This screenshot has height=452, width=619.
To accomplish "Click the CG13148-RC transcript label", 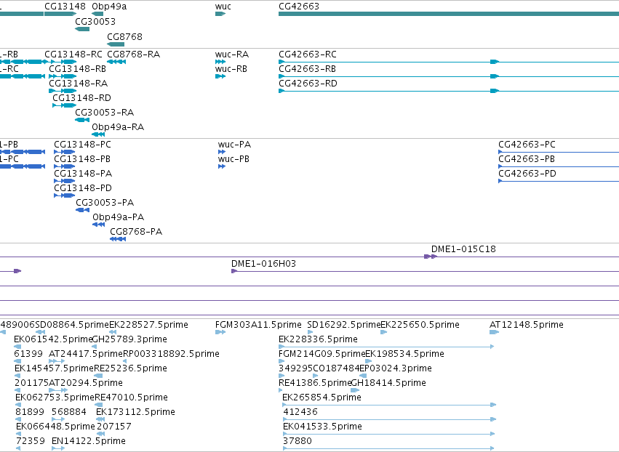I will point(73,55).
